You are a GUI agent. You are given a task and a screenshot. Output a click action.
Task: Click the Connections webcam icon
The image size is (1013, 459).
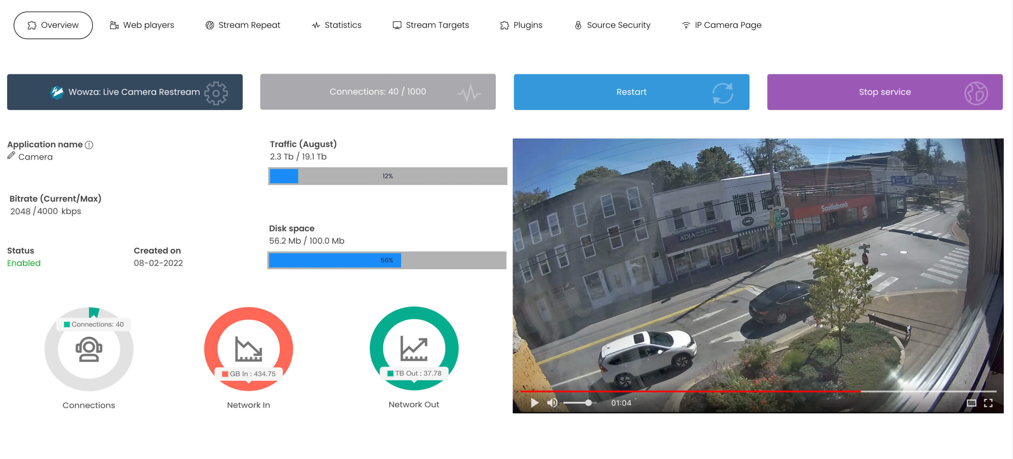coord(89,349)
